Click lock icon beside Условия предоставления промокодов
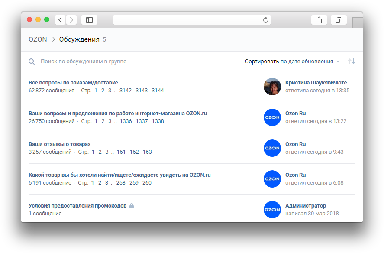Screen dimensions: 384x253 (x=132, y=205)
